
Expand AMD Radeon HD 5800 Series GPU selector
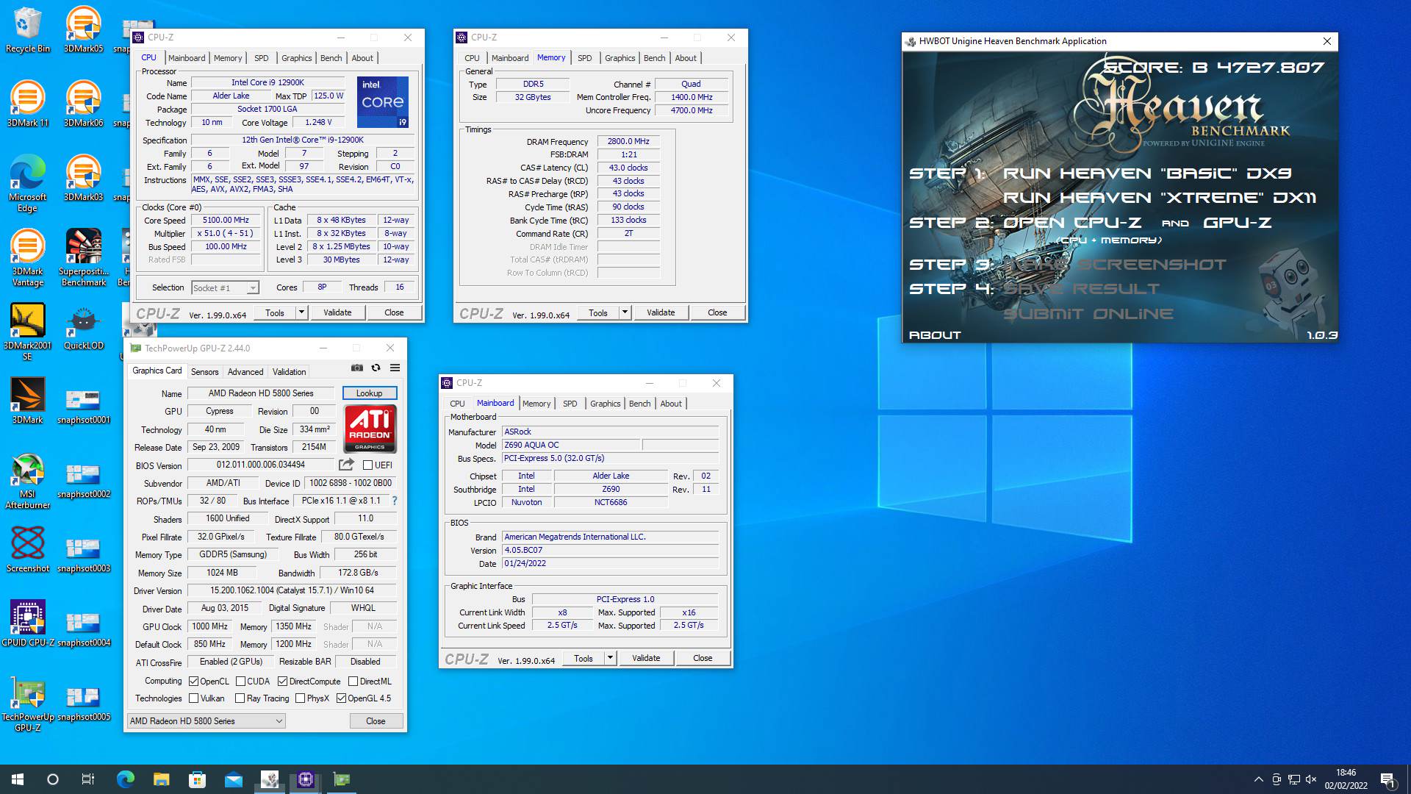207,721
